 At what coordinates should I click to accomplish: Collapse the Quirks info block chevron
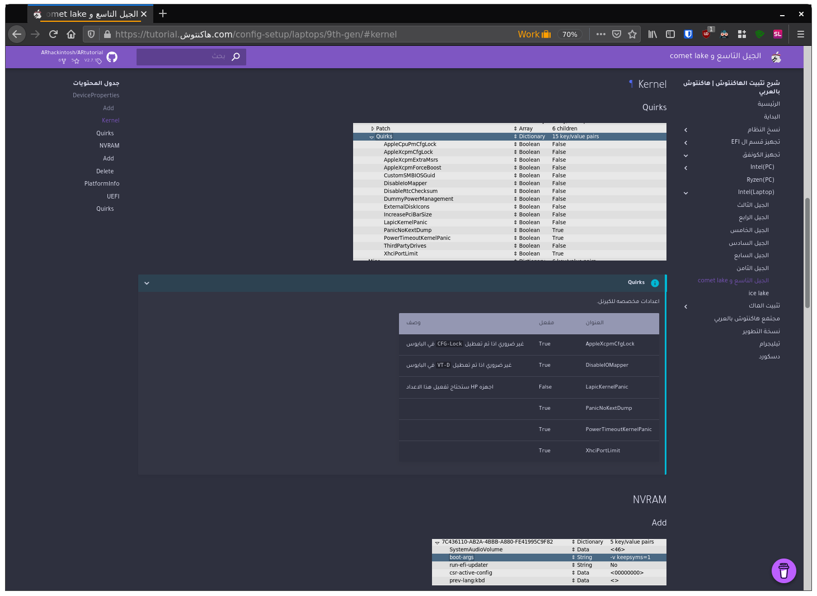click(147, 283)
